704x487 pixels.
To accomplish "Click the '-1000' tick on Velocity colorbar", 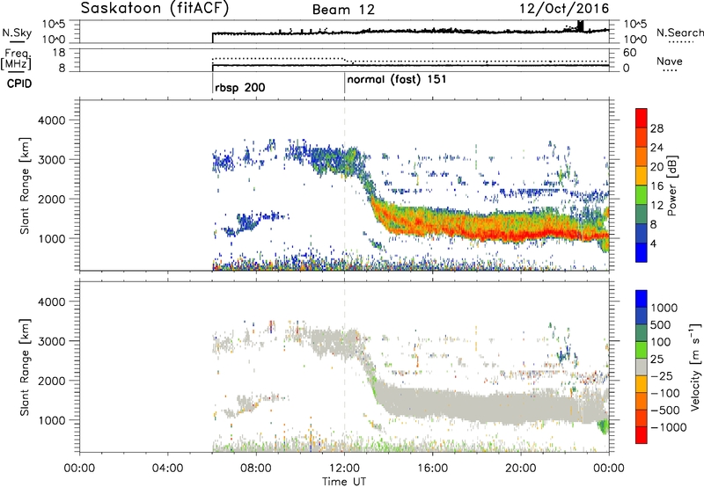I will (x=668, y=427).
